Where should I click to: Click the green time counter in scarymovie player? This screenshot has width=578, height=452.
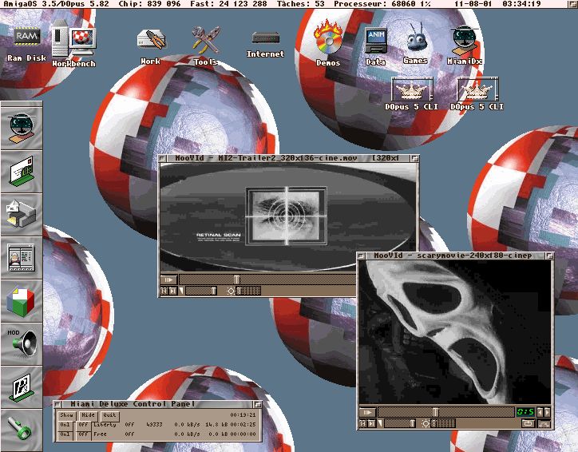point(525,412)
